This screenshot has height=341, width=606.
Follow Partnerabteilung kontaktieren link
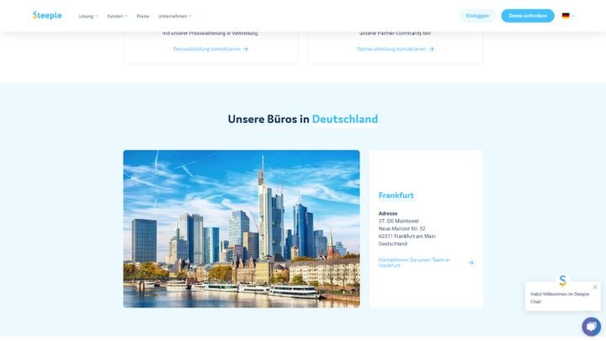pyautogui.click(x=395, y=49)
